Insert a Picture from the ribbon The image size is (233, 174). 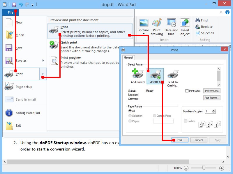[144, 26]
